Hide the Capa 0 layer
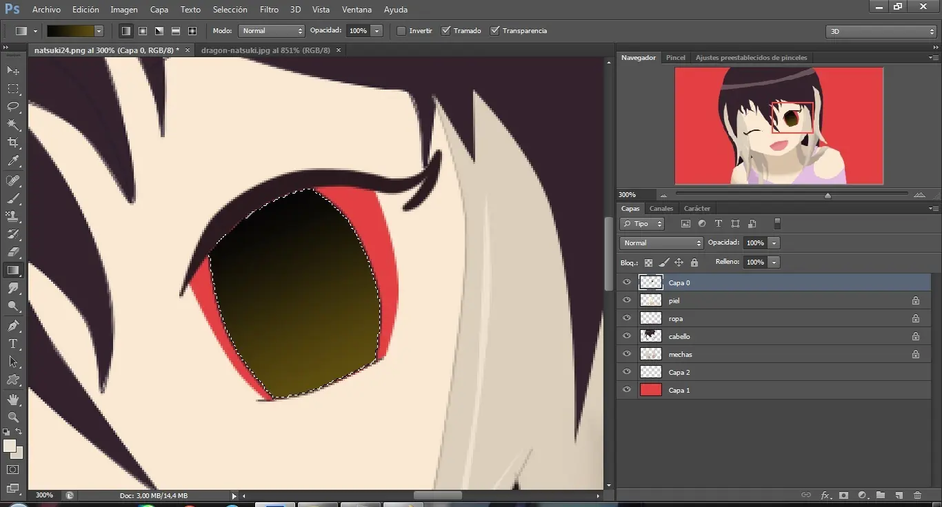Viewport: 942px width, 507px height. (627, 282)
